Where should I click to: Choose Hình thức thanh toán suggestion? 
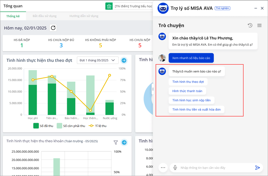click(187, 91)
